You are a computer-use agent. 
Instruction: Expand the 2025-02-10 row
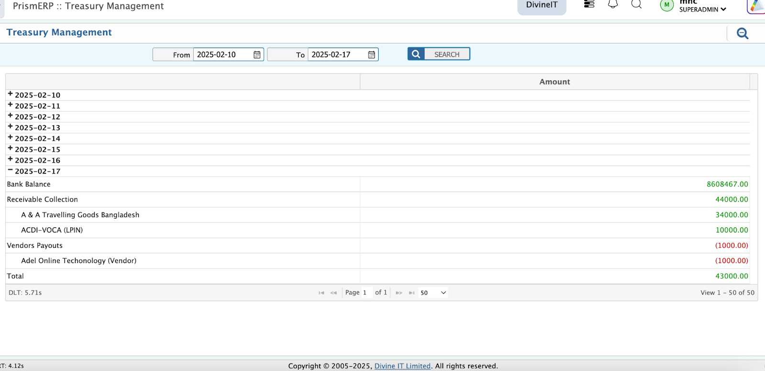(10, 94)
